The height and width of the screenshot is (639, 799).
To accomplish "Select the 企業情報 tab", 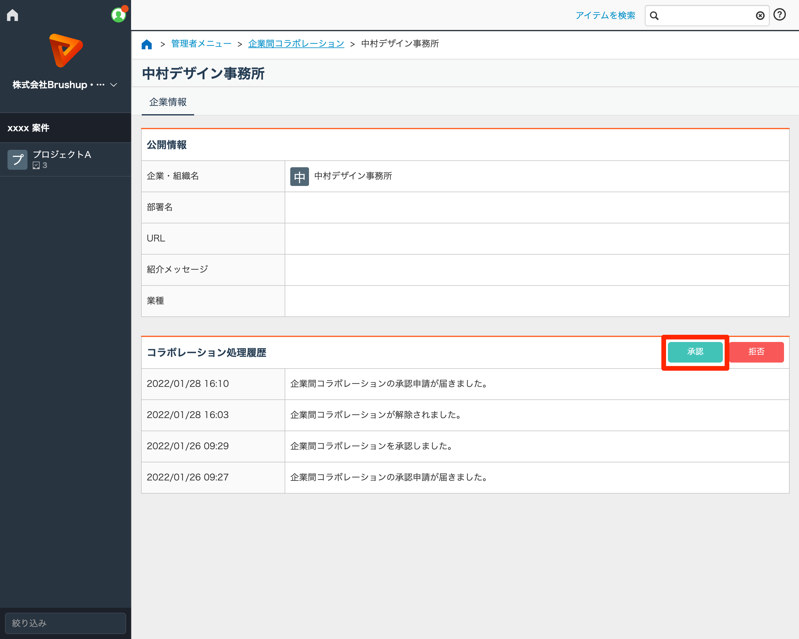I will (168, 102).
